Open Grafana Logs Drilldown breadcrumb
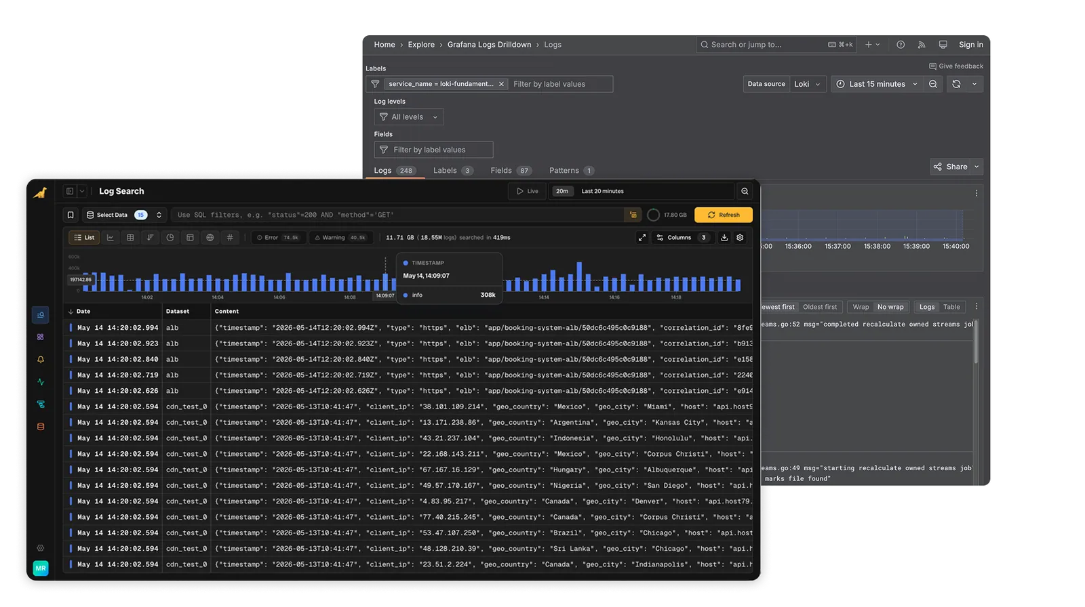1085x607 pixels. (x=489, y=45)
